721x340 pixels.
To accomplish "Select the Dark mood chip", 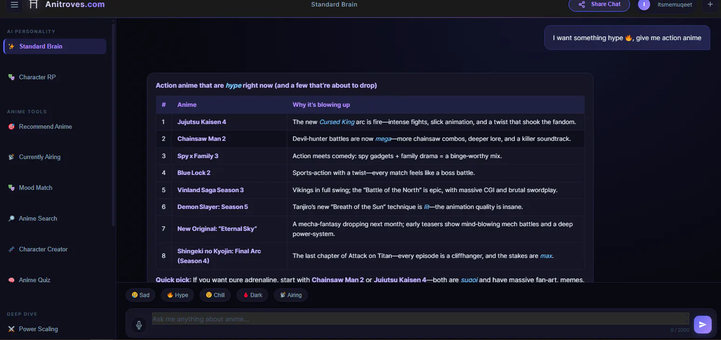I will (x=252, y=295).
